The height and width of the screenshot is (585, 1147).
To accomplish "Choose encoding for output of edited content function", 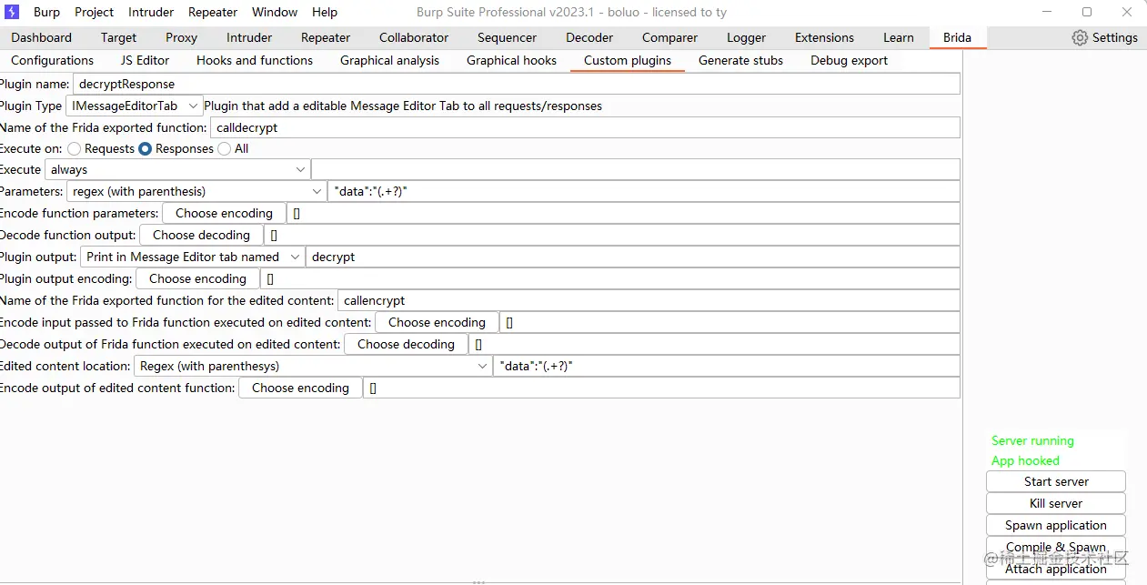I will click(300, 388).
